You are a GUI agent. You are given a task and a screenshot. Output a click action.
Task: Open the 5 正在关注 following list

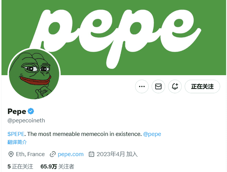(x=20, y=166)
